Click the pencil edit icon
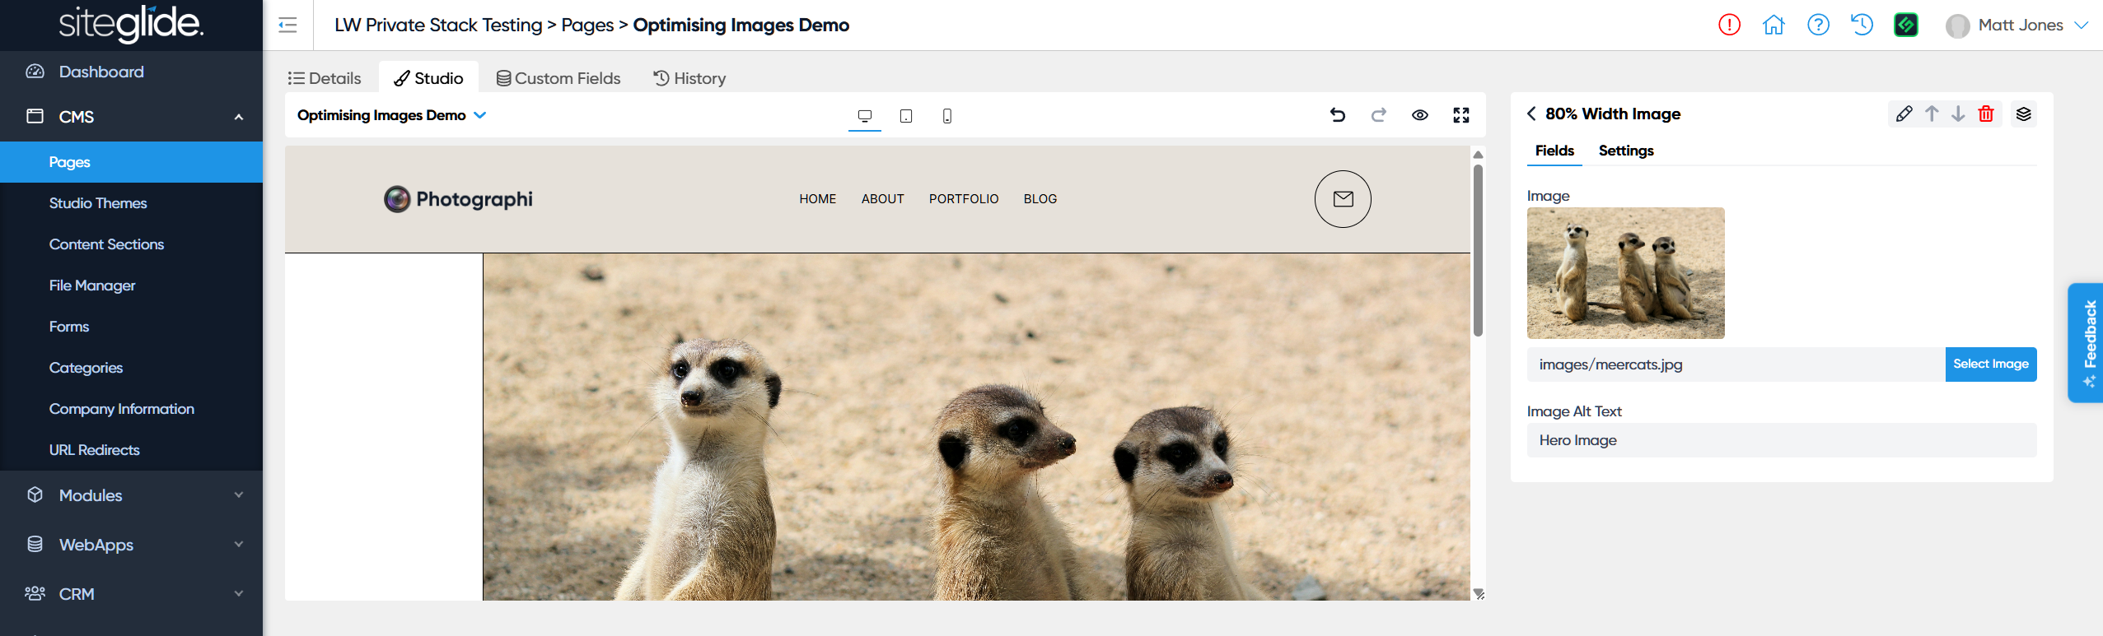Screen dimensions: 2103x636 pyautogui.click(x=1904, y=114)
